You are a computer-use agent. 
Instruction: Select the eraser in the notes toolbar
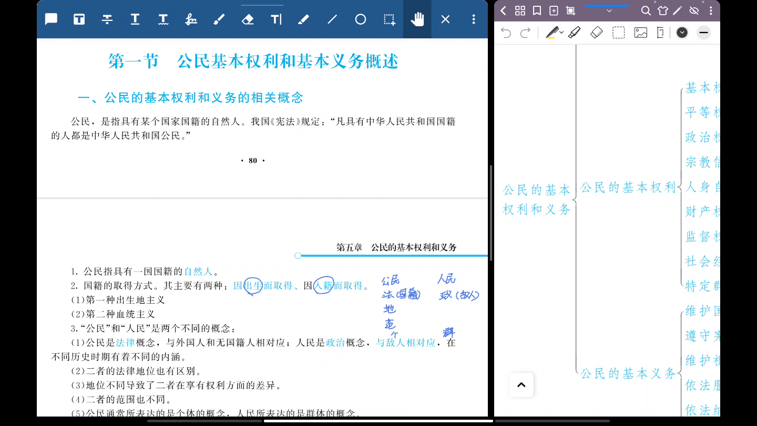[x=597, y=33]
